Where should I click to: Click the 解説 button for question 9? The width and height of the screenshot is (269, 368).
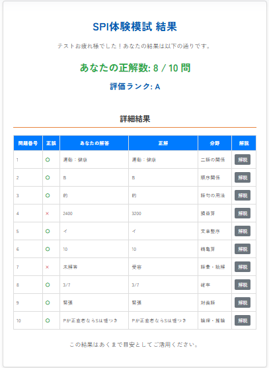(x=243, y=302)
